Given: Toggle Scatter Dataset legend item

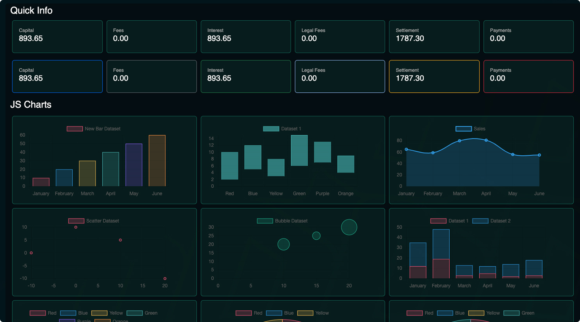Looking at the screenshot, I should [x=94, y=221].
